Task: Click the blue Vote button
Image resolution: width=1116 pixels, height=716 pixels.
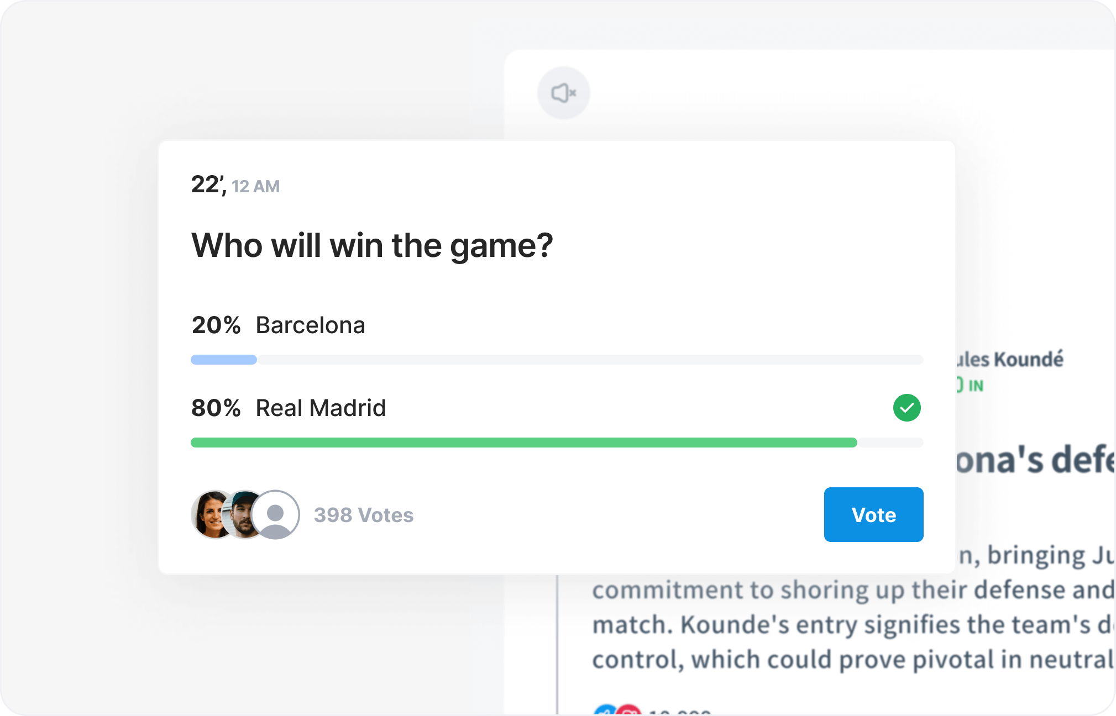Action: pyautogui.click(x=873, y=514)
